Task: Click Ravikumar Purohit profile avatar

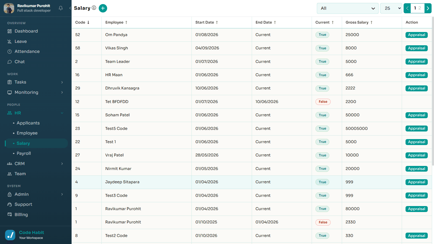Action: [x=9, y=8]
